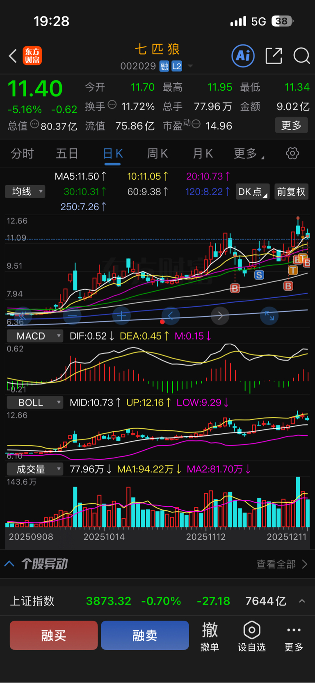Switch to 五日 tab
Viewport: 315px width, 683px height.
click(x=67, y=154)
